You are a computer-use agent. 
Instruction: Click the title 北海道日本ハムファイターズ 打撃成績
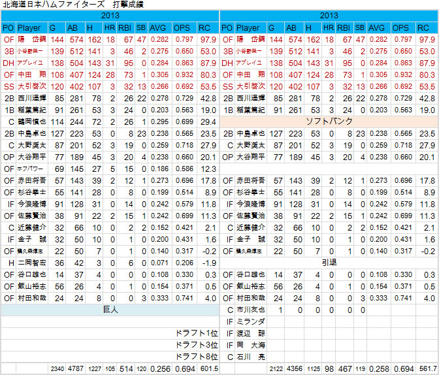click(x=73, y=5)
